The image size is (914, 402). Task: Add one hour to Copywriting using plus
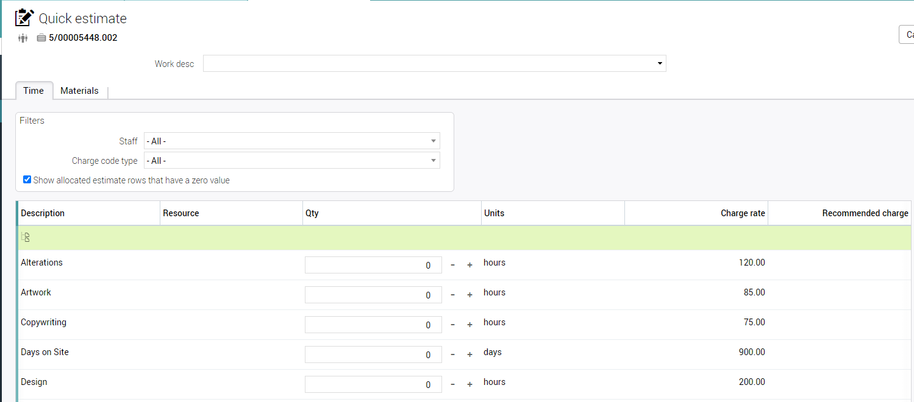[x=469, y=325]
